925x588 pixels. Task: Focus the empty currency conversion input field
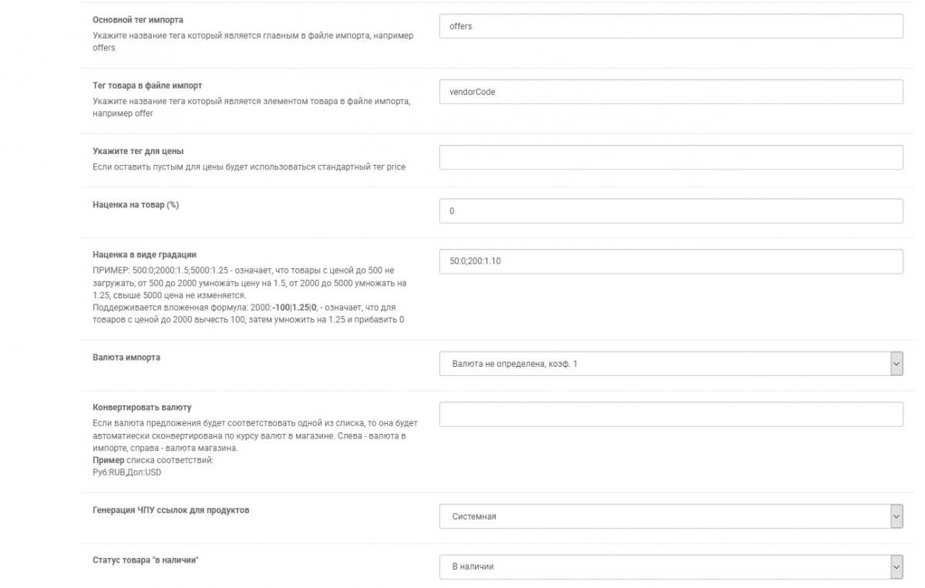[x=671, y=414]
